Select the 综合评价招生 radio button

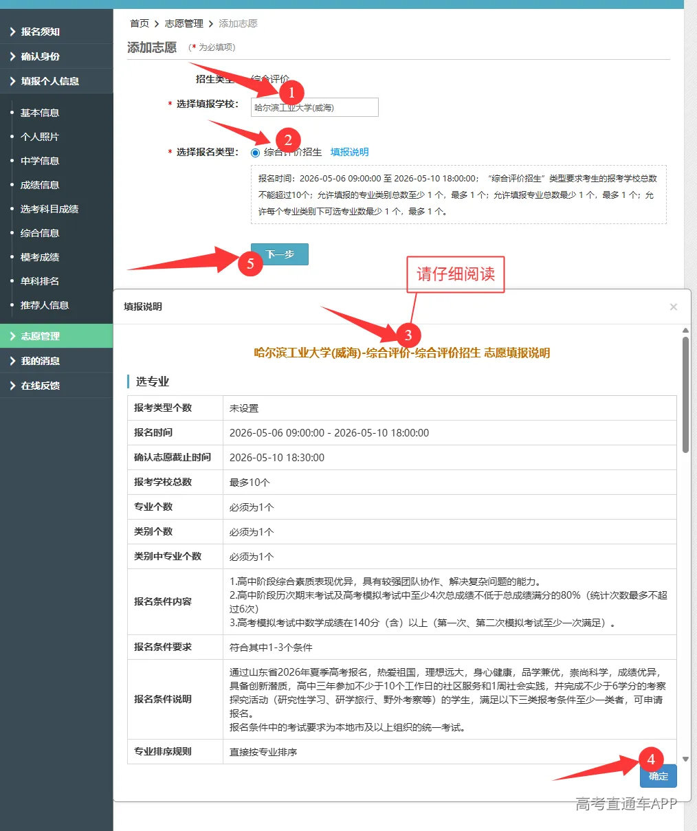click(x=256, y=153)
